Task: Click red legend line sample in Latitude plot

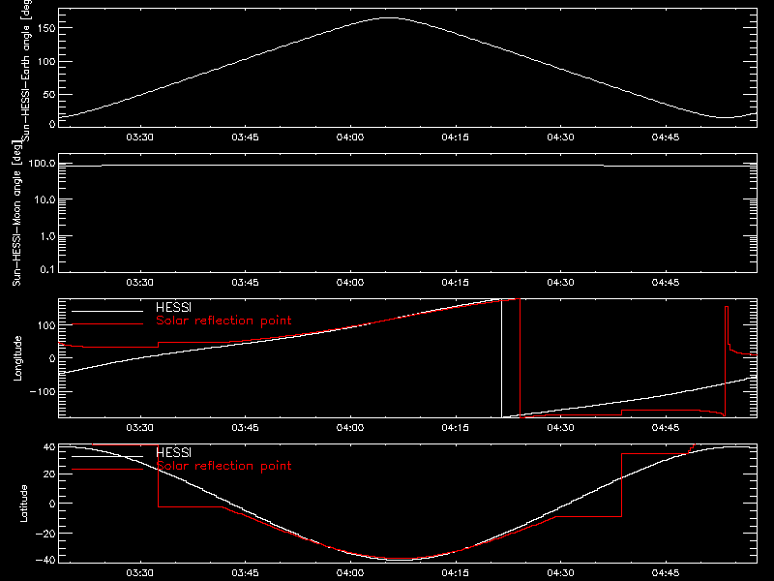Action: tap(107, 469)
